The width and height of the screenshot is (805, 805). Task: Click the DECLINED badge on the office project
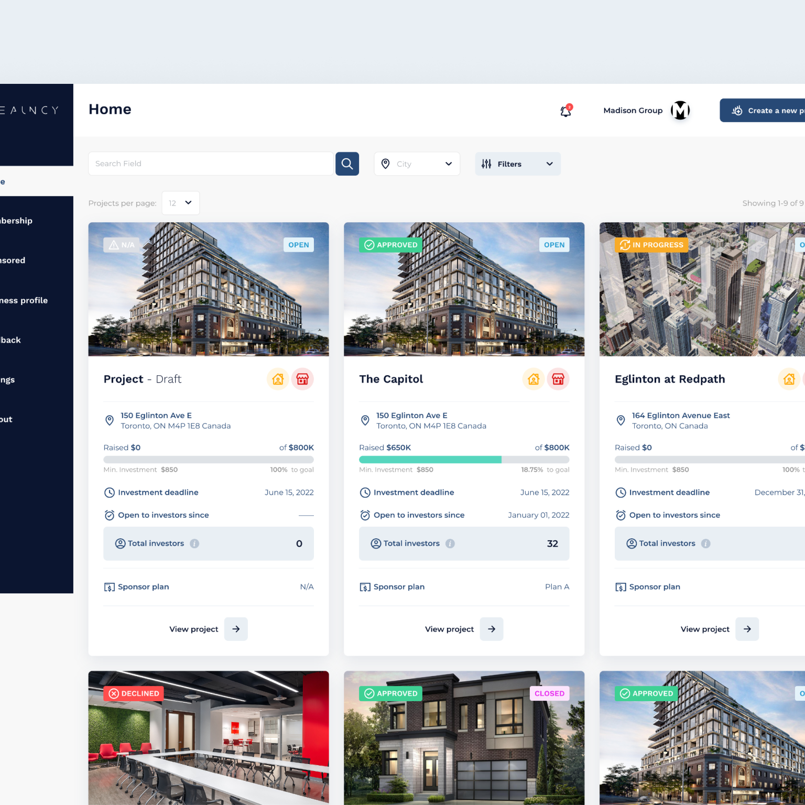coord(134,693)
